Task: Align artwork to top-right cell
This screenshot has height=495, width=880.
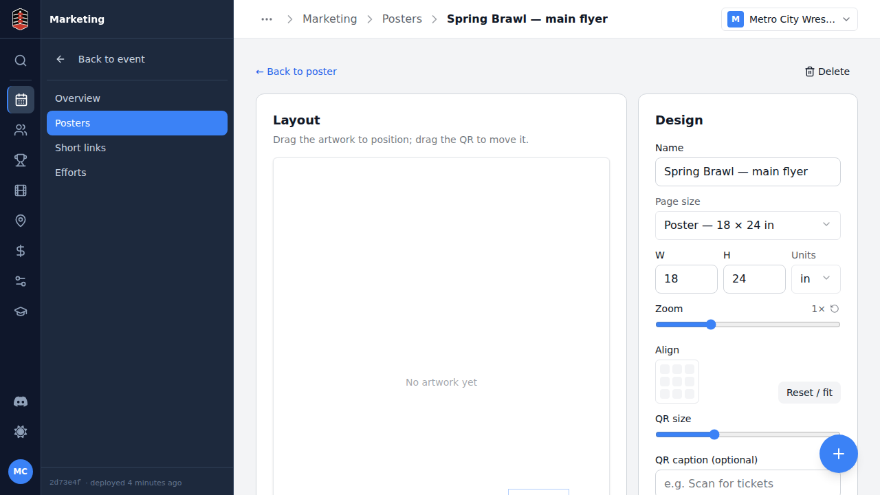Action: pos(690,369)
